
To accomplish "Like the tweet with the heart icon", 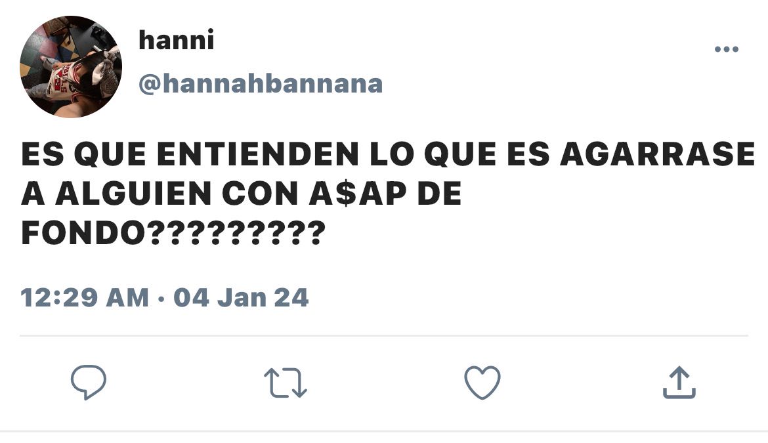I will pyautogui.click(x=482, y=383).
